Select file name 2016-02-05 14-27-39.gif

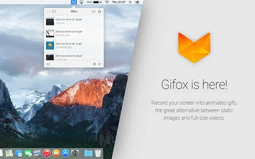68,20
